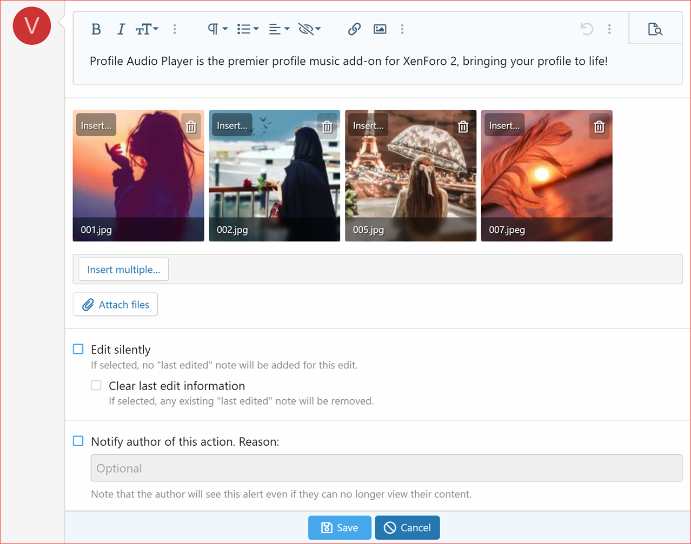Expand the paragraph format dropdown

tap(217, 29)
